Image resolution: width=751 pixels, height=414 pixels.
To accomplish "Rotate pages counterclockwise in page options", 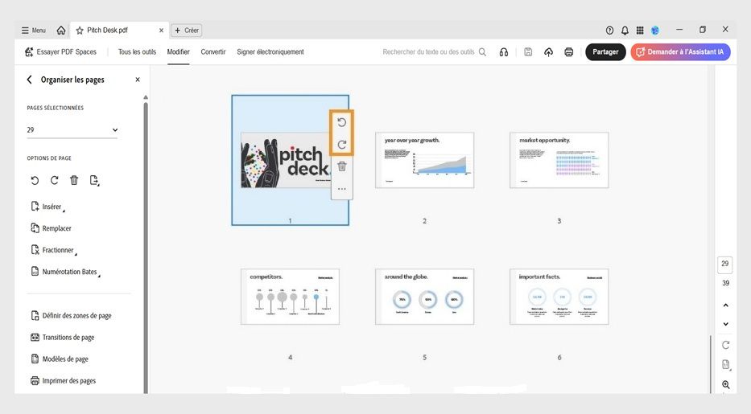I will click(35, 180).
